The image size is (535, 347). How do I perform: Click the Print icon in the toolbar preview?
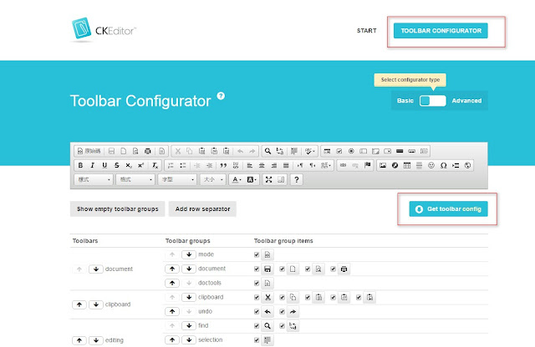[148, 151]
